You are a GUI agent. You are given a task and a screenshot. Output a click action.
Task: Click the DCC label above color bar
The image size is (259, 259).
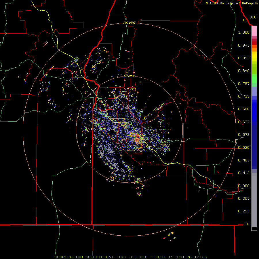(x=253, y=17)
